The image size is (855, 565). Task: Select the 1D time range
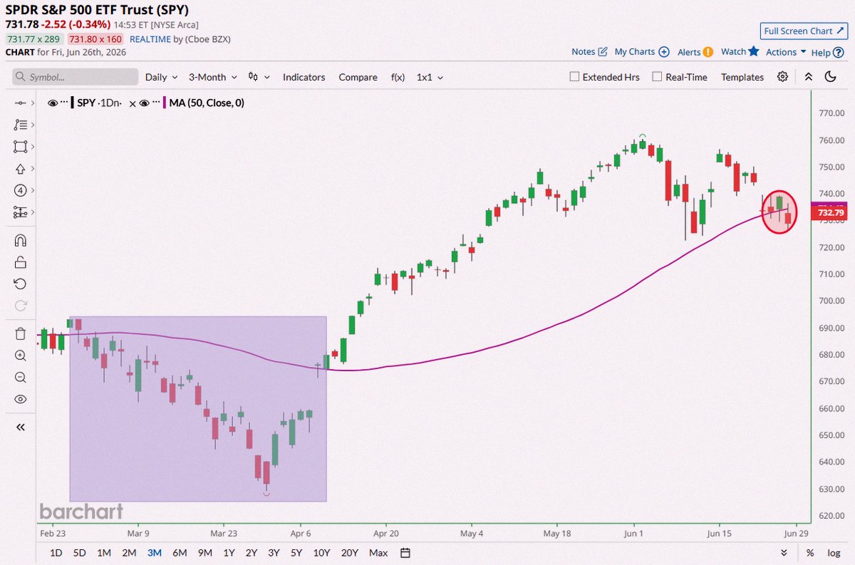coord(55,553)
